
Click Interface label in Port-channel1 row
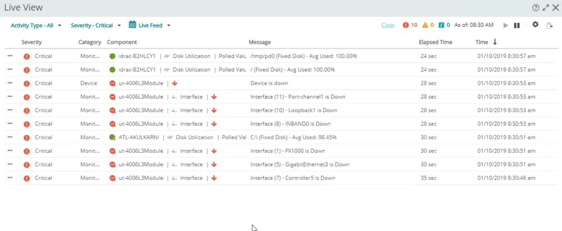pos(192,97)
